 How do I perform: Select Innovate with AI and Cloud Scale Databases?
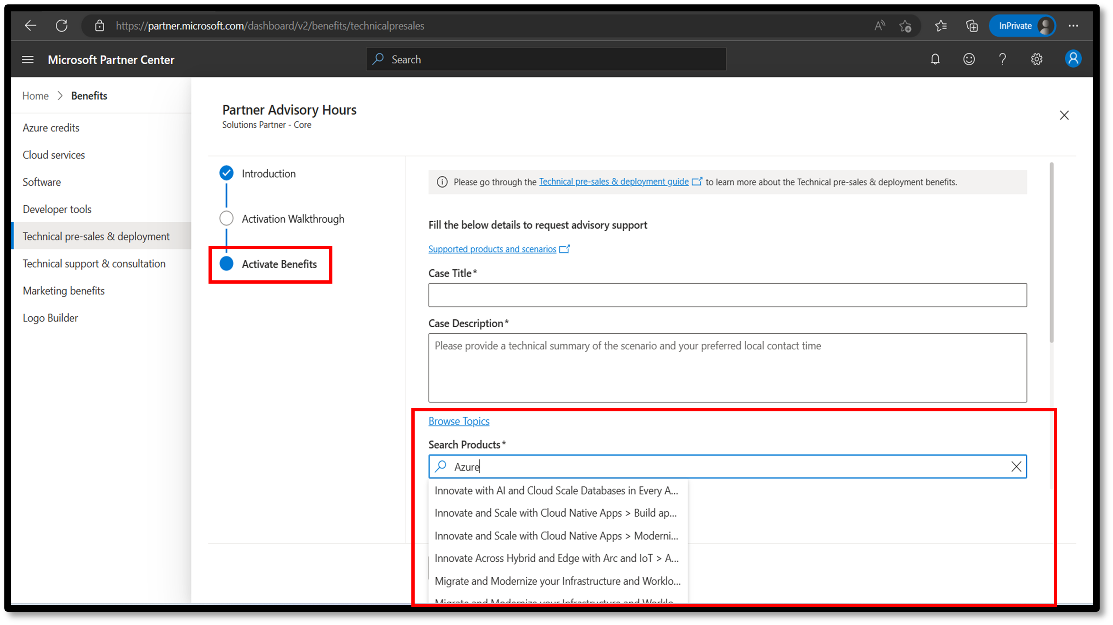point(556,490)
